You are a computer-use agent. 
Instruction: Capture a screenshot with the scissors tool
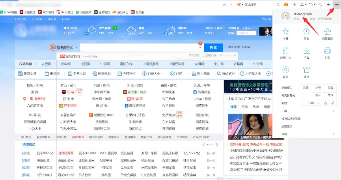(x=302, y=5)
